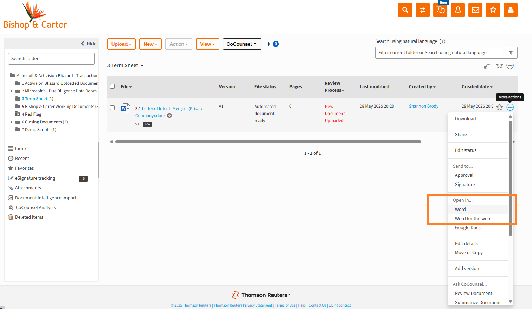The image size is (532, 309).
Task: Sort by the Created date column
Action: [477, 87]
